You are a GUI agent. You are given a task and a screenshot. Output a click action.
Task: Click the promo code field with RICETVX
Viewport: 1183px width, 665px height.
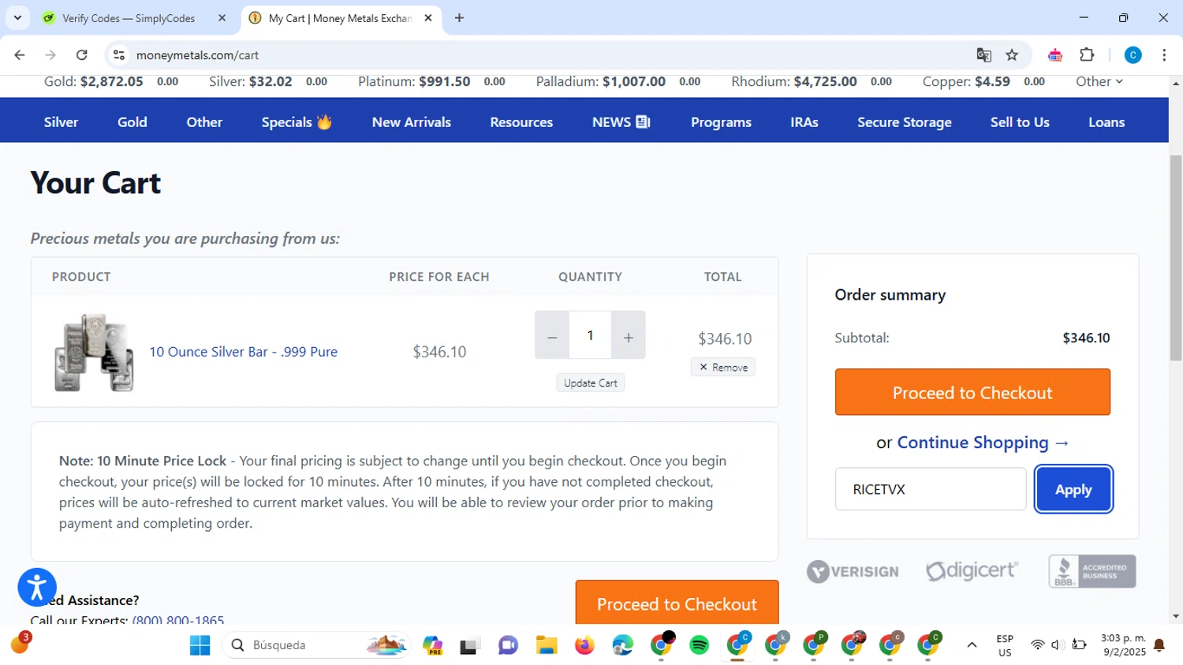[x=931, y=489]
